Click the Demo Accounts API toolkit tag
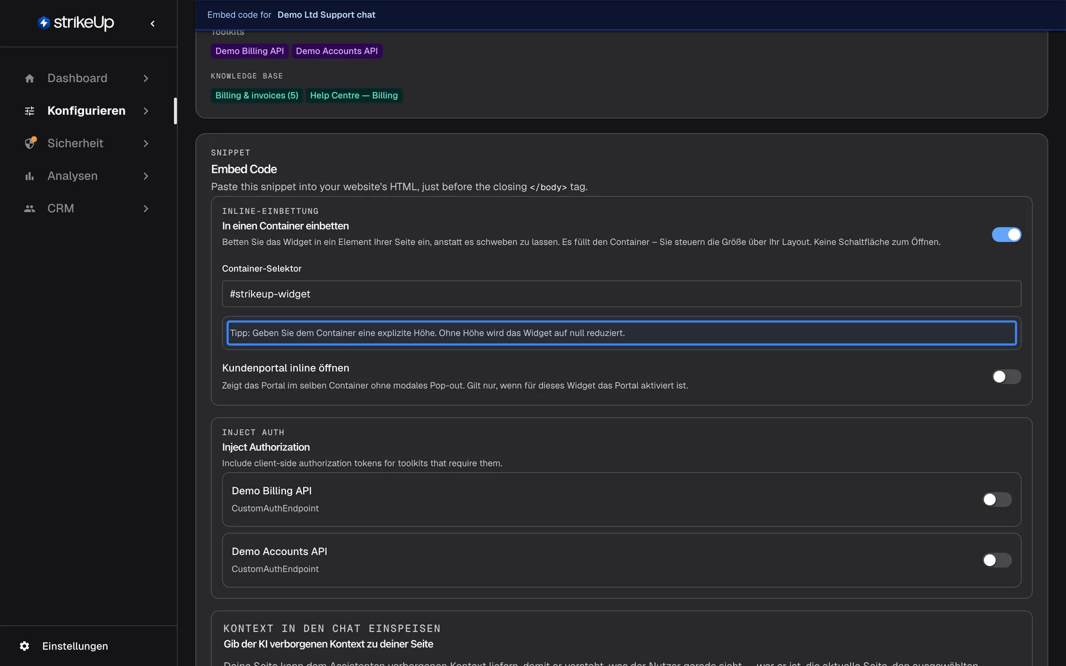This screenshot has width=1066, height=666. [337, 51]
